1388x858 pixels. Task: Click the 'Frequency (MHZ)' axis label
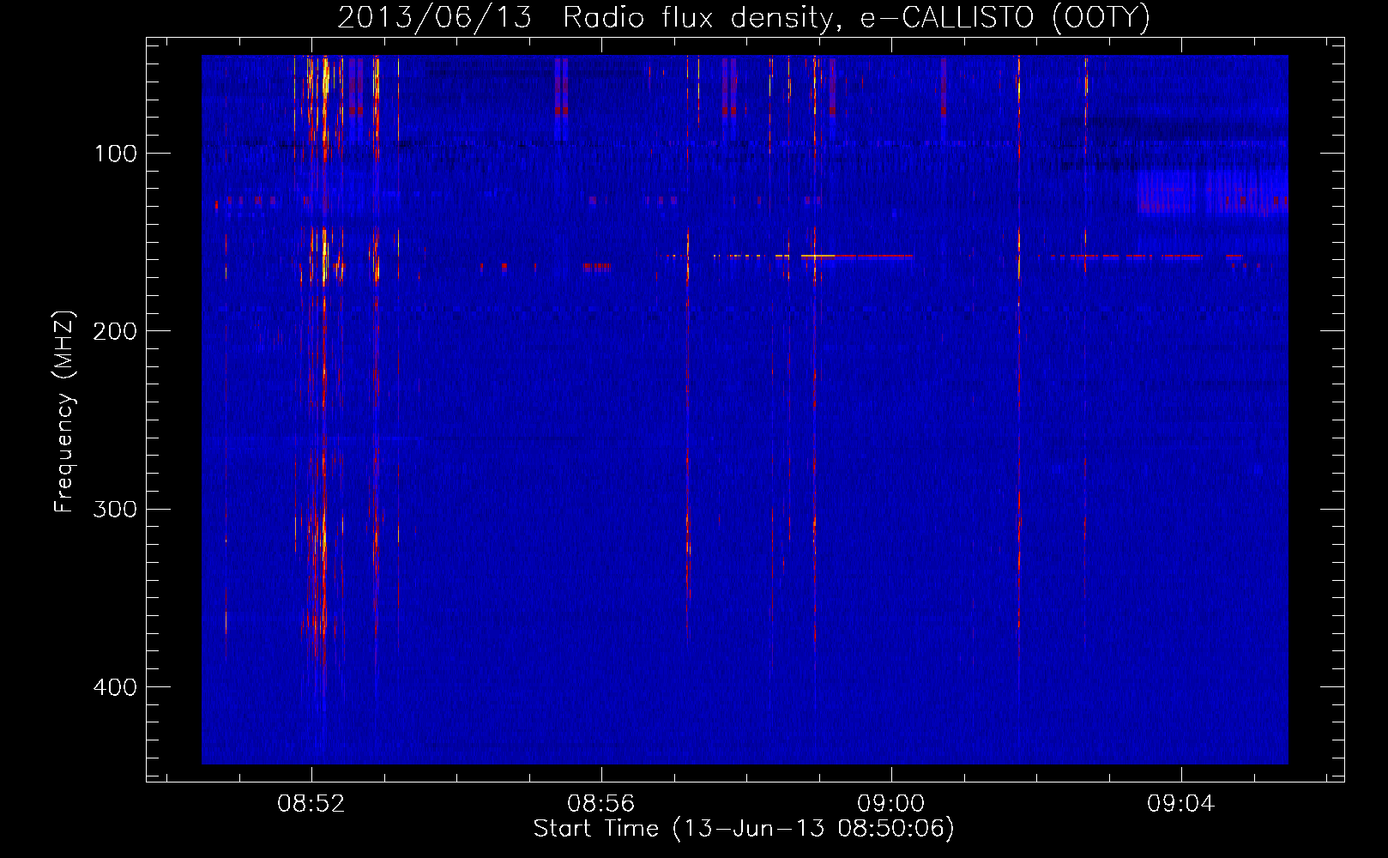pyautogui.click(x=64, y=412)
